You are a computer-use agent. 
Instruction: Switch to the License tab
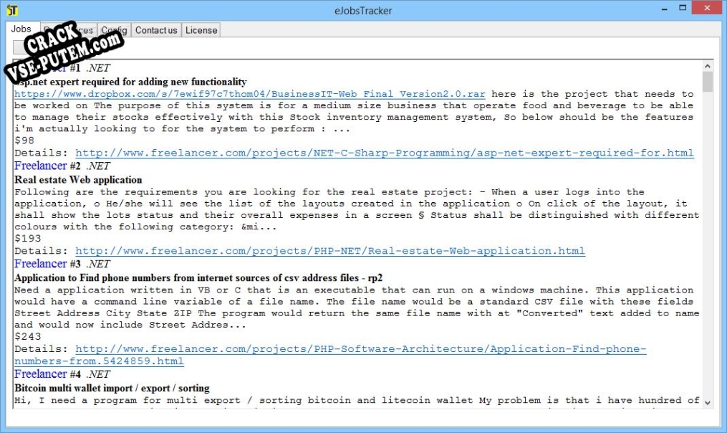(201, 30)
